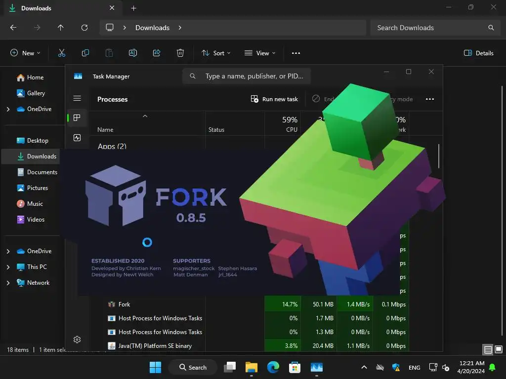Image resolution: width=506 pixels, height=379 pixels.
Task: Switch File Explorer to details list view
Action: (488, 349)
